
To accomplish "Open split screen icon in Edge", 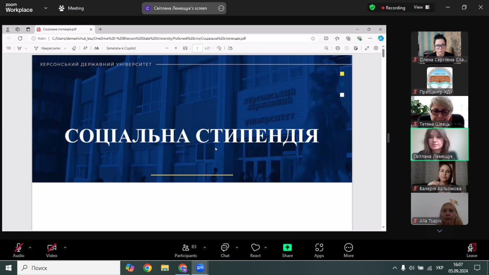I will point(326,38).
